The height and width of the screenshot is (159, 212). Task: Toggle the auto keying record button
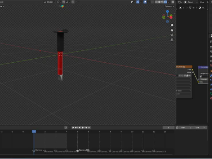[x=66, y=128]
